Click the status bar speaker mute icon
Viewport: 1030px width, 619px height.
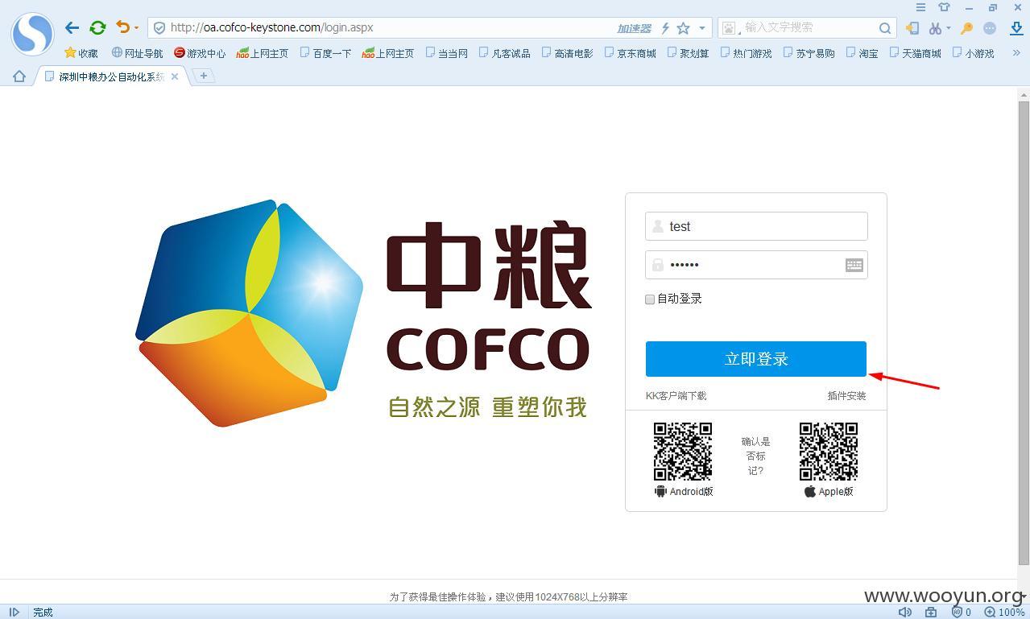(905, 612)
